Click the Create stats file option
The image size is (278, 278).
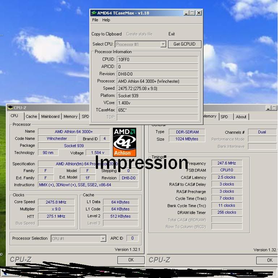tap(139, 34)
